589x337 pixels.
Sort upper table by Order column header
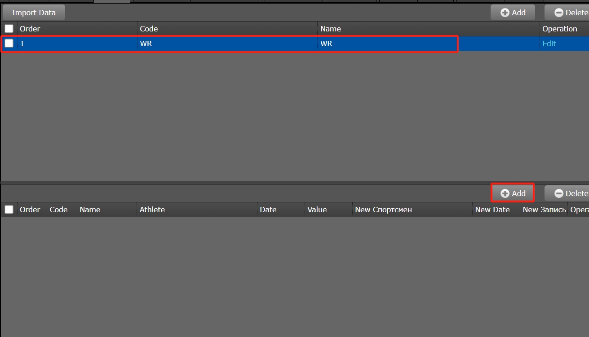[30, 29]
